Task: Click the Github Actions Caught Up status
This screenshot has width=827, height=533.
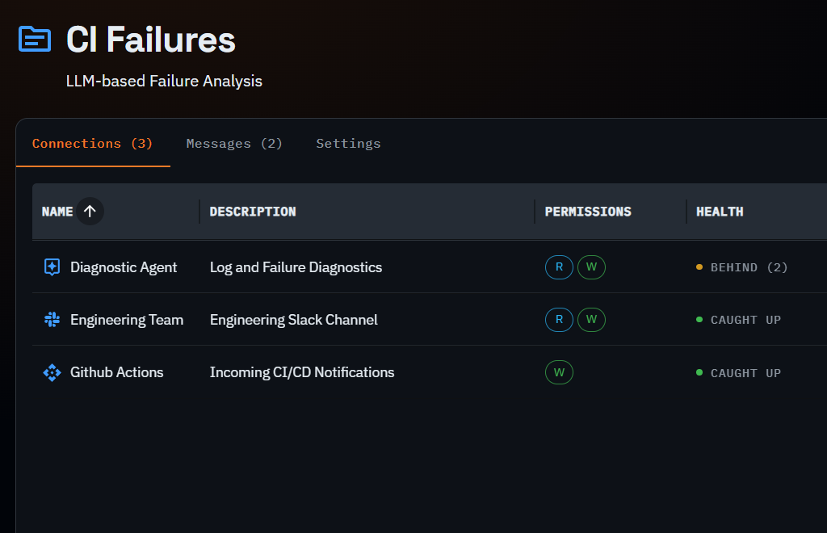Action: 745,373
